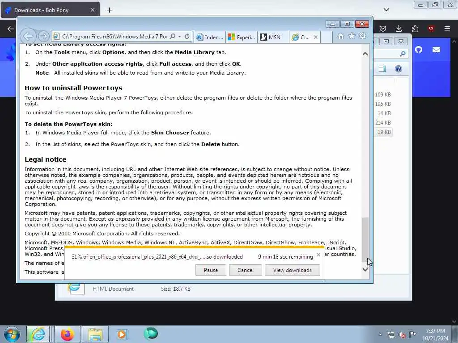
Task: Close the Firefox Downloads tab
Action: pyautogui.click(x=92, y=10)
